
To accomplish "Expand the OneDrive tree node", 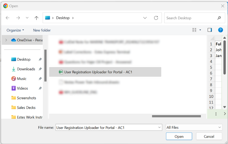I will (x=6, y=40).
